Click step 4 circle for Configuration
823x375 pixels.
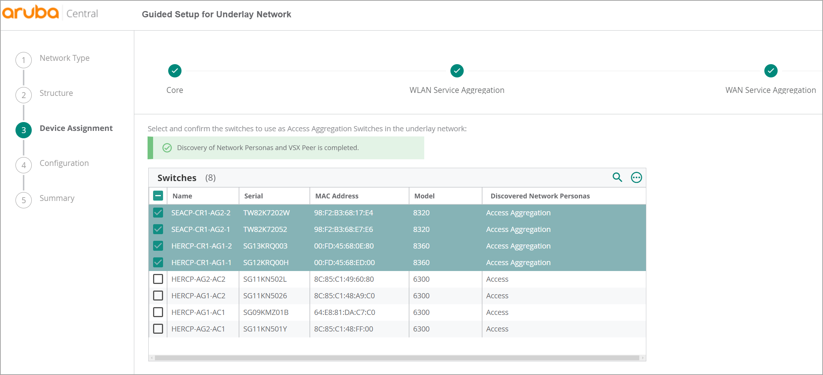pyautogui.click(x=24, y=165)
